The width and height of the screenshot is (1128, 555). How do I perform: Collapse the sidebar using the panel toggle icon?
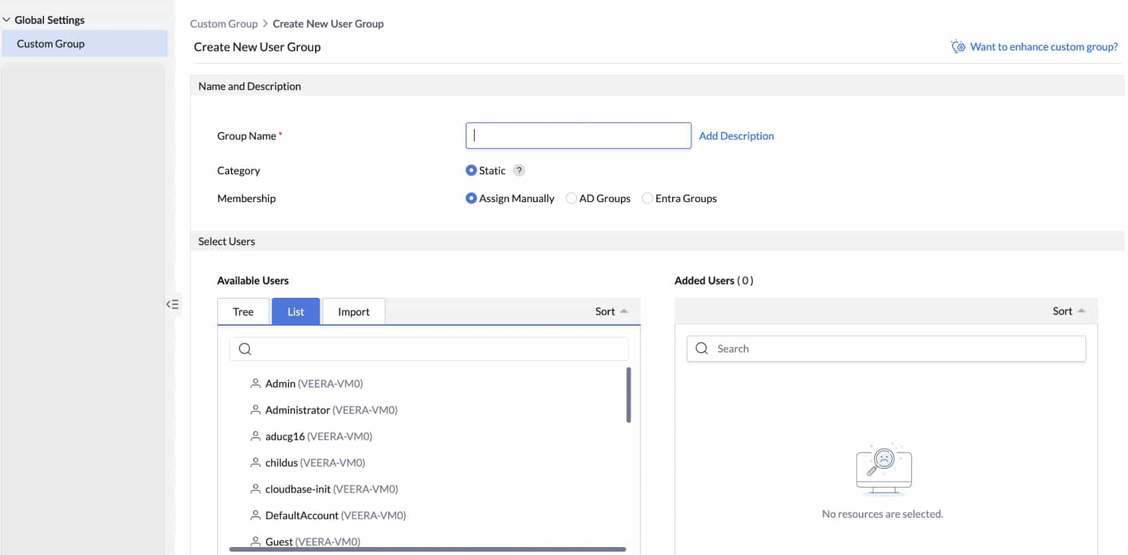coord(173,304)
